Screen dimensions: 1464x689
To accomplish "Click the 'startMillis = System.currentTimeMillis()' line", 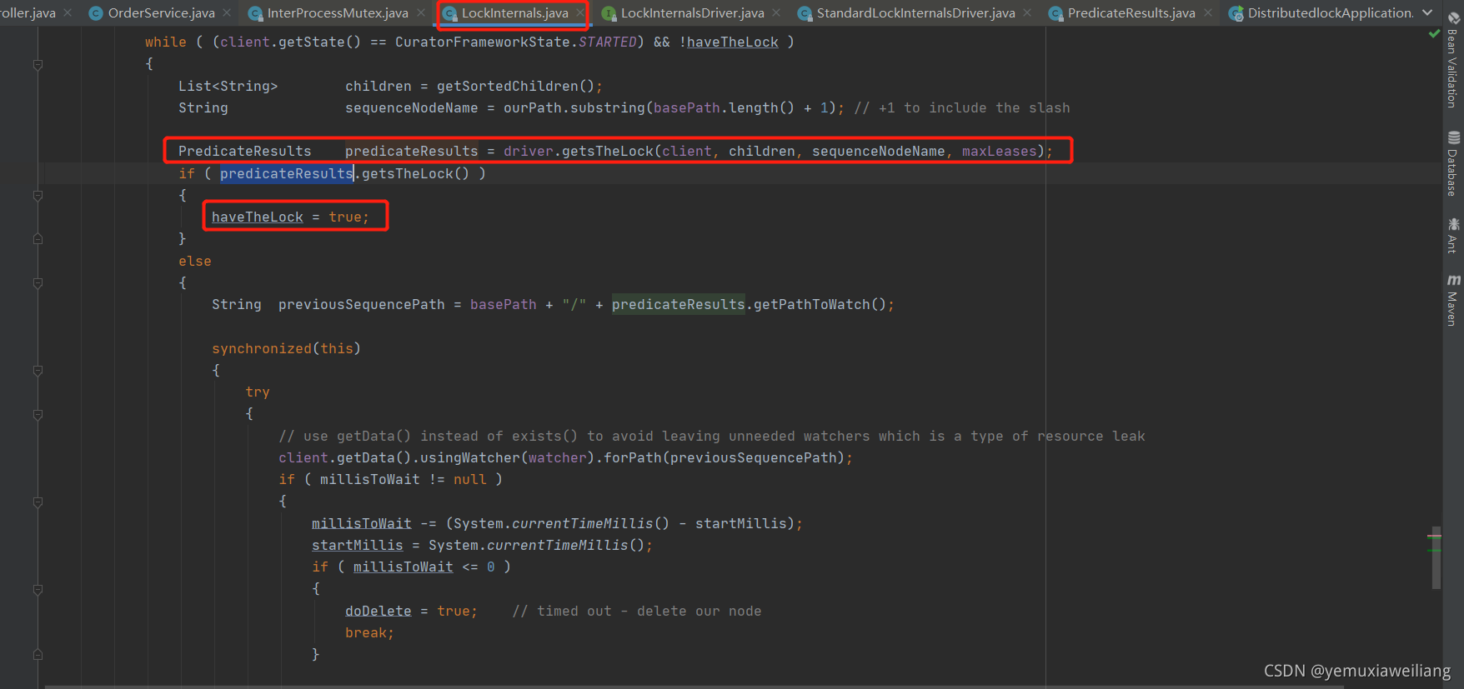I will click(482, 545).
